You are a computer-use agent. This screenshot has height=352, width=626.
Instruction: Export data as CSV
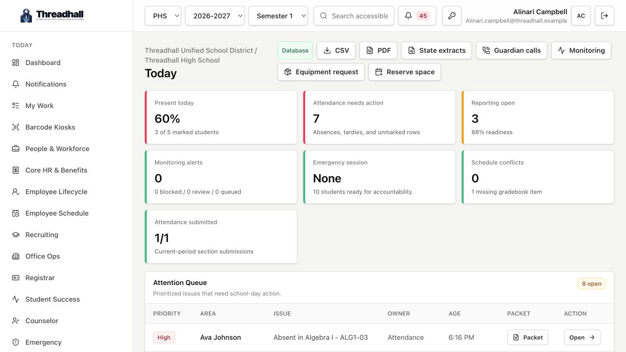coord(336,50)
